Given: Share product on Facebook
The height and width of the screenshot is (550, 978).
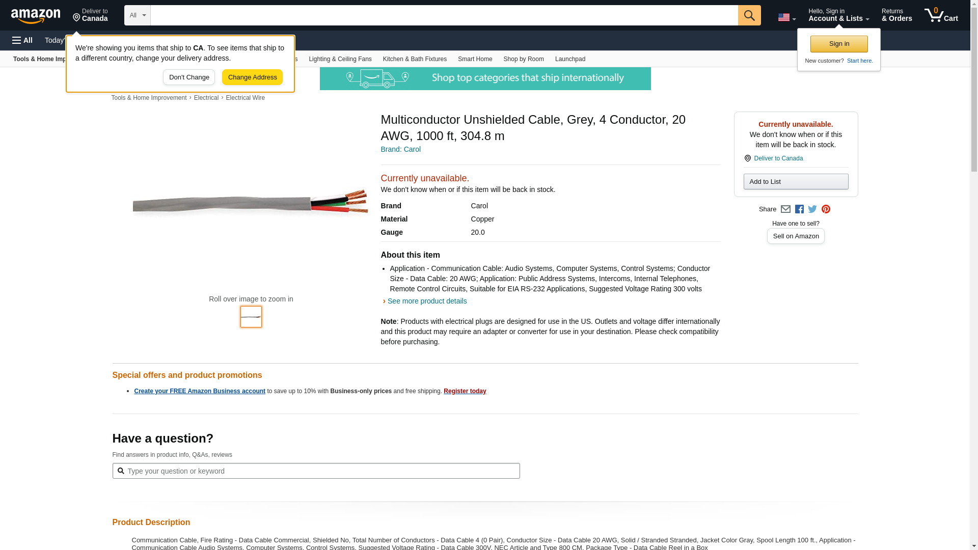Looking at the screenshot, I should coord(799,209).
